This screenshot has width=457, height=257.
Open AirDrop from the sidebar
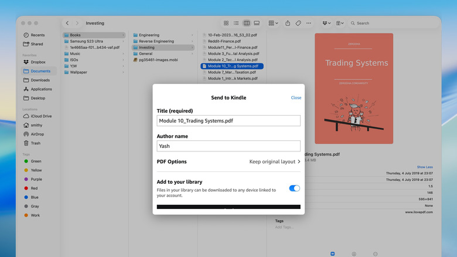(37, 134)
